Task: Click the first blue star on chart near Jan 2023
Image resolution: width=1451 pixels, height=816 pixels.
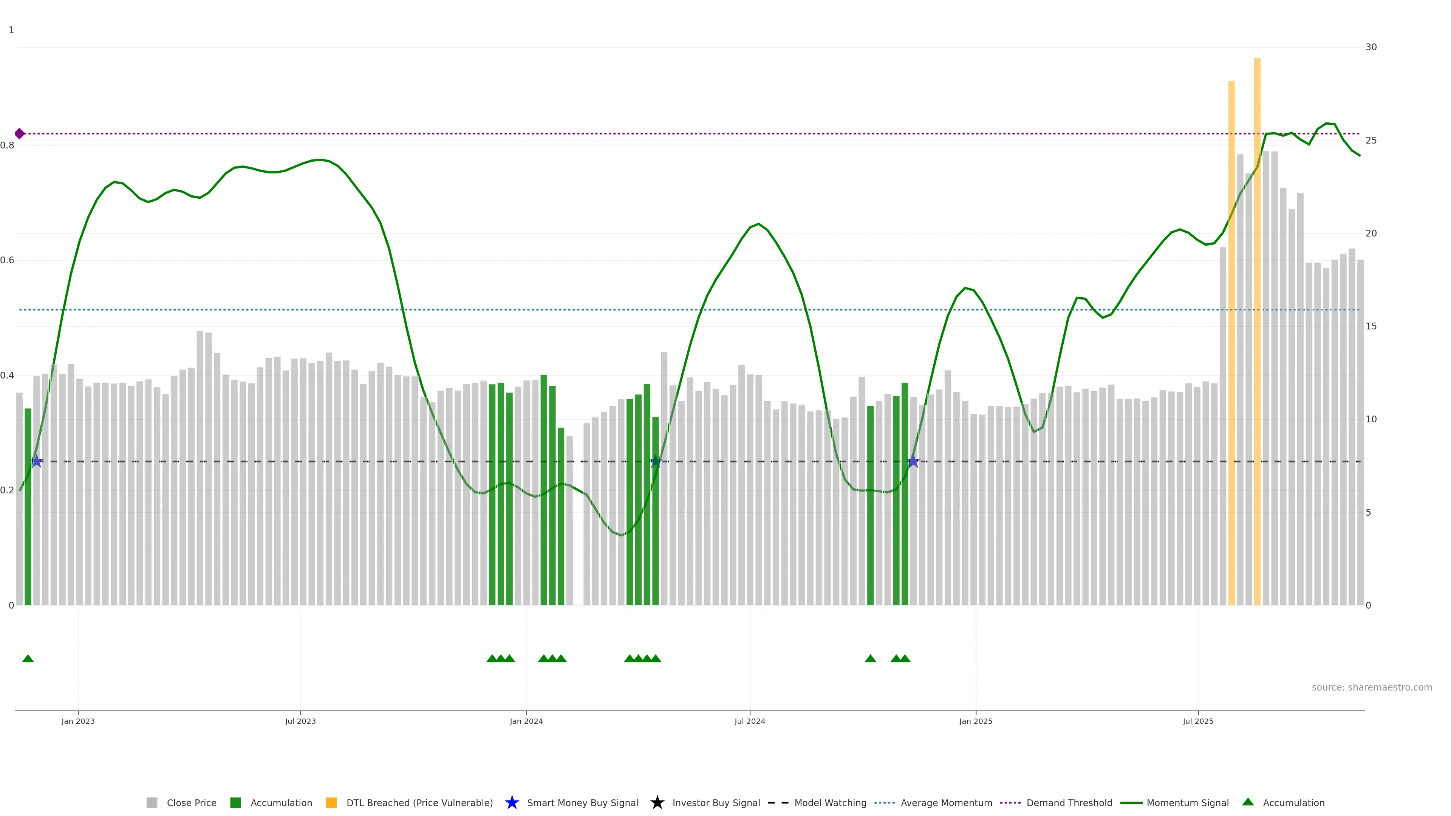Action: (x=37, y=461)
